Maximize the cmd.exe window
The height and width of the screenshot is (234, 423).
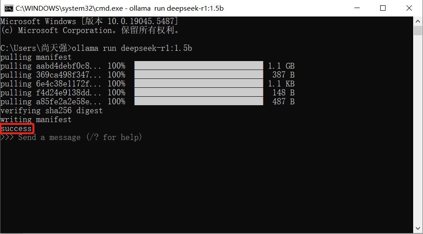click(x=382, y=8)
